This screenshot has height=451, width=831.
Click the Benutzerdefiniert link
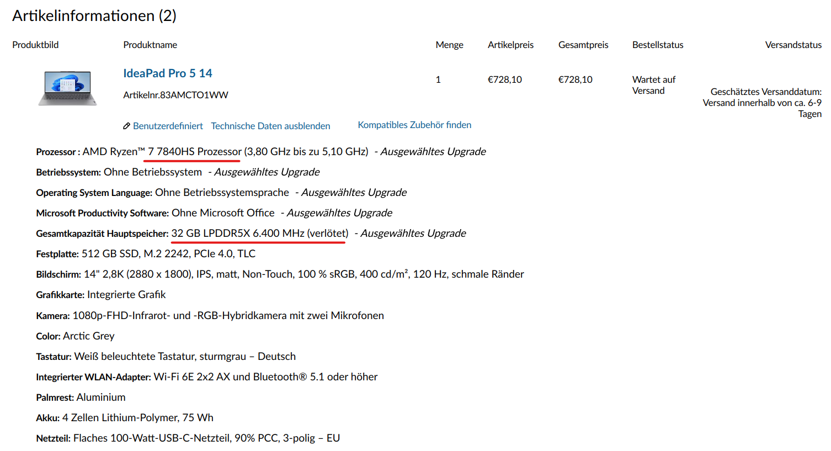(x=168, y=126)
